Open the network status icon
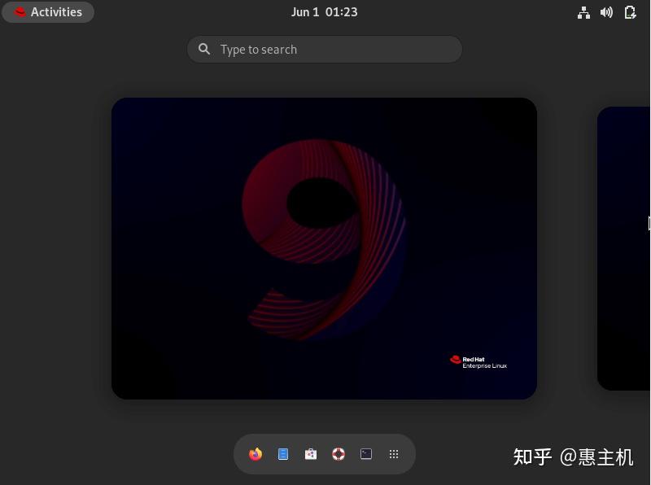This screenshot has width=651, height=485. point(583,12)
